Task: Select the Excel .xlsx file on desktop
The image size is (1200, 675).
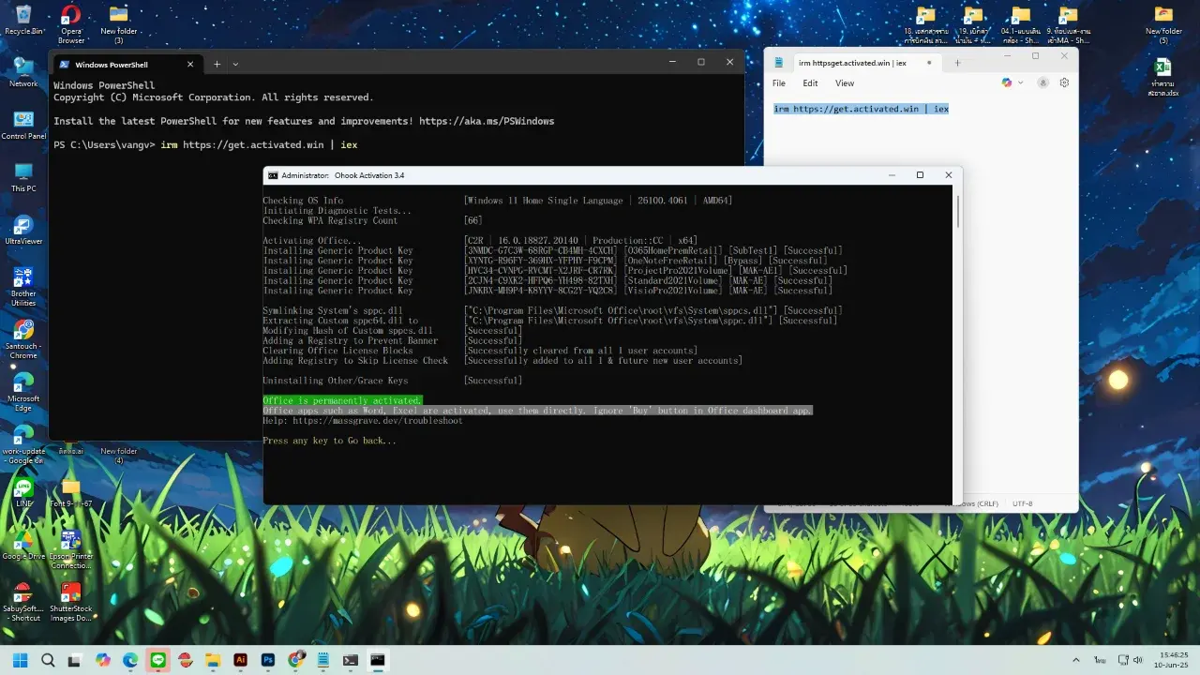Action: click(x=1162, y=77)
